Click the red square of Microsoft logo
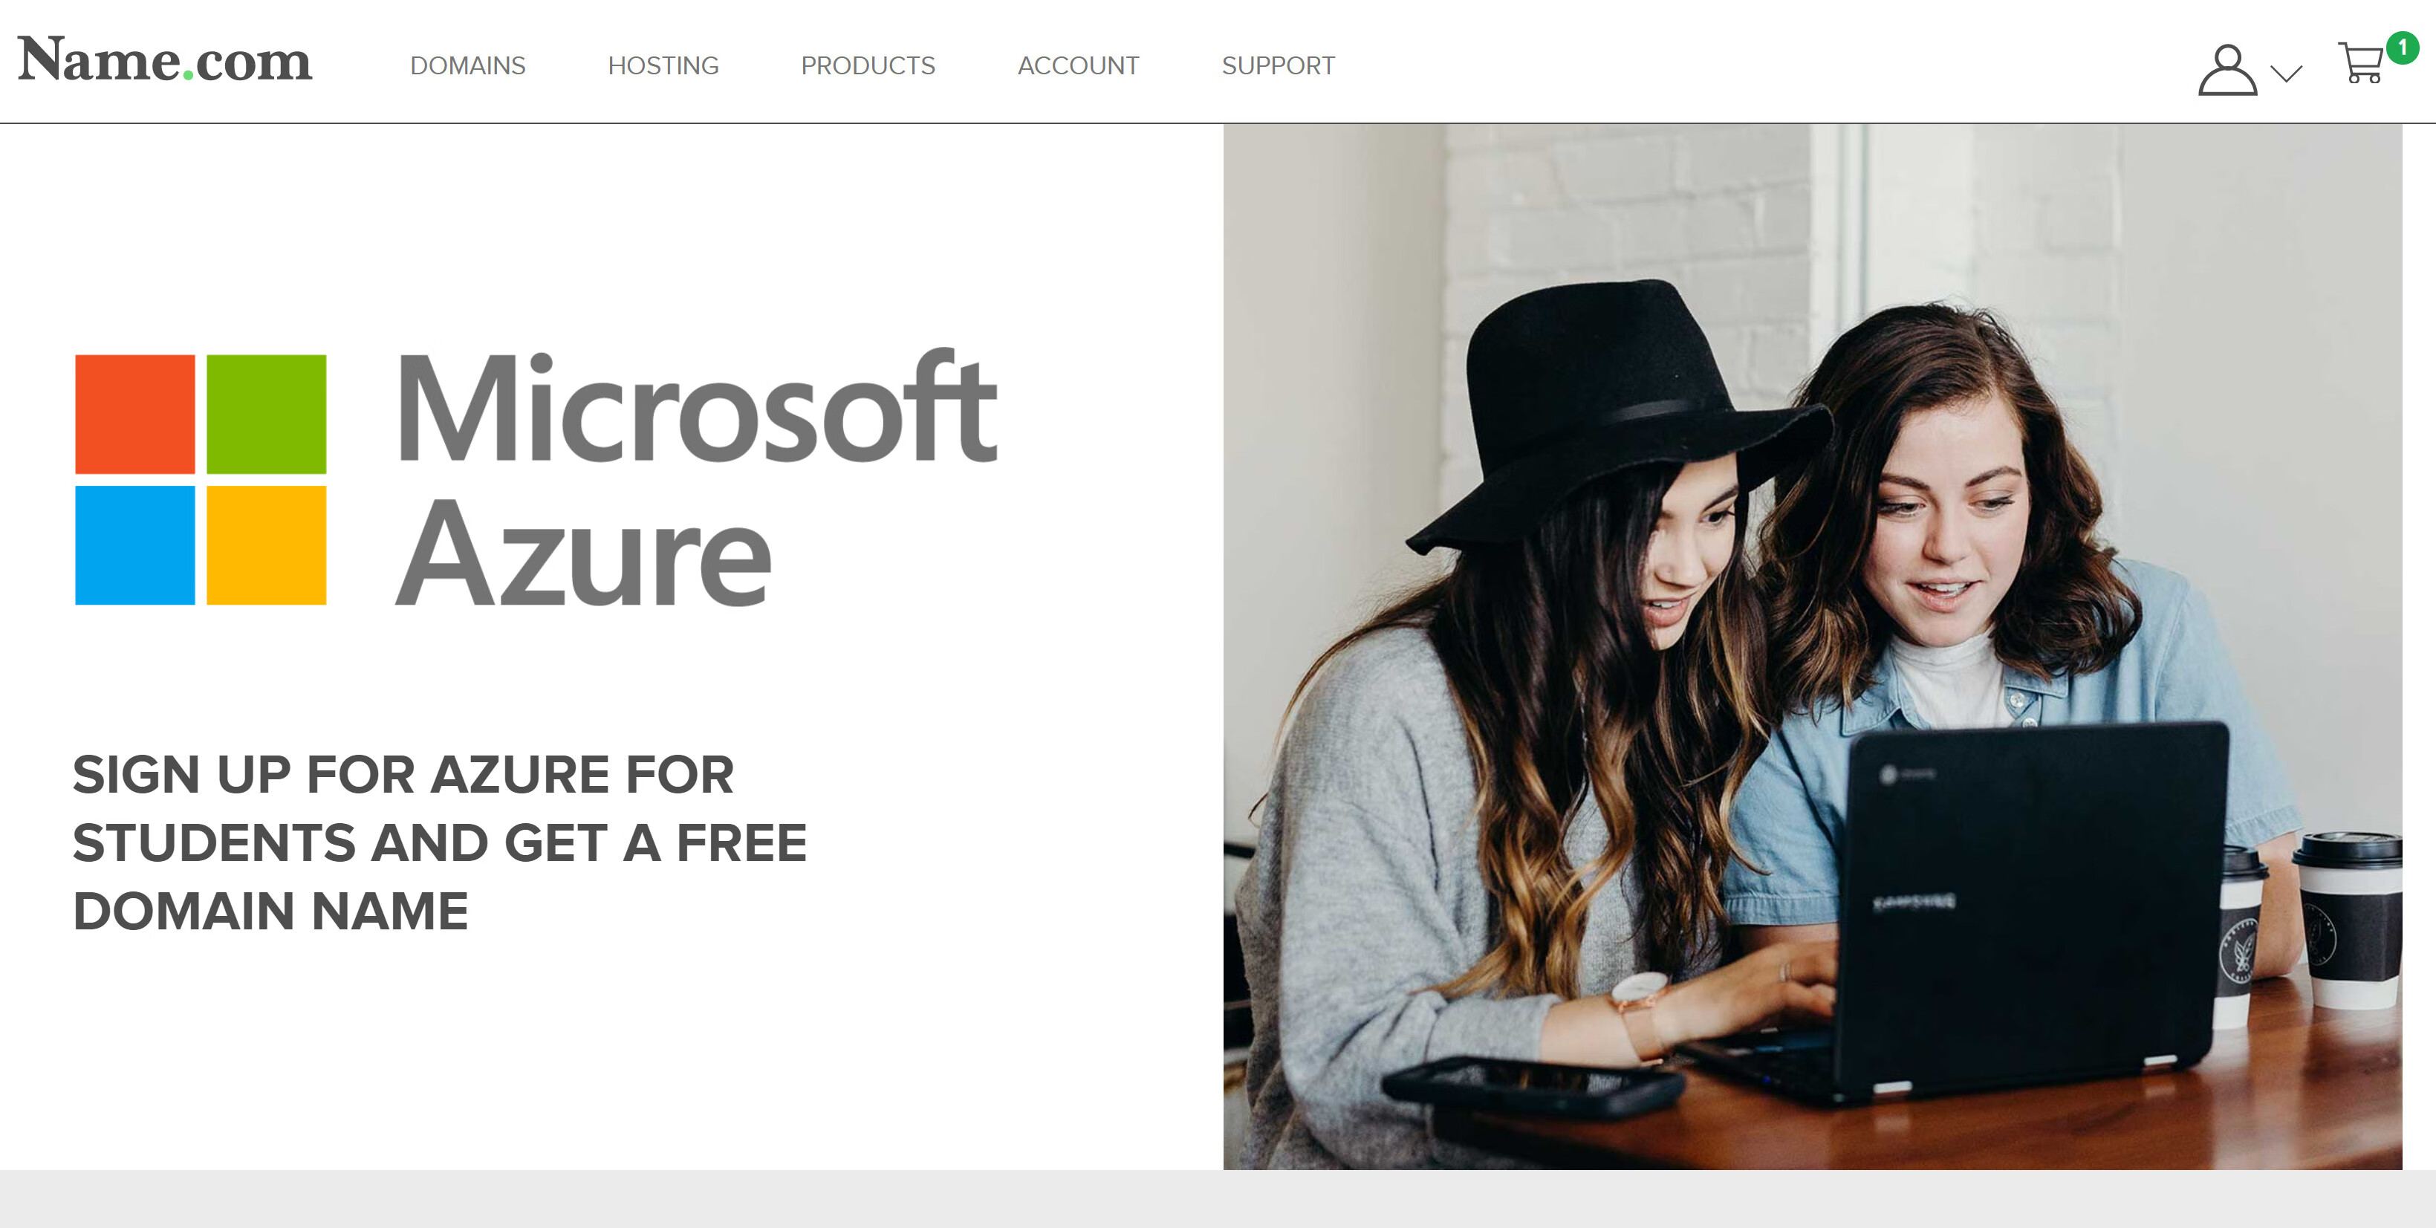The width and height of the screenshot is (2436, 1228). pyautogui.click(x=135, y=414)
